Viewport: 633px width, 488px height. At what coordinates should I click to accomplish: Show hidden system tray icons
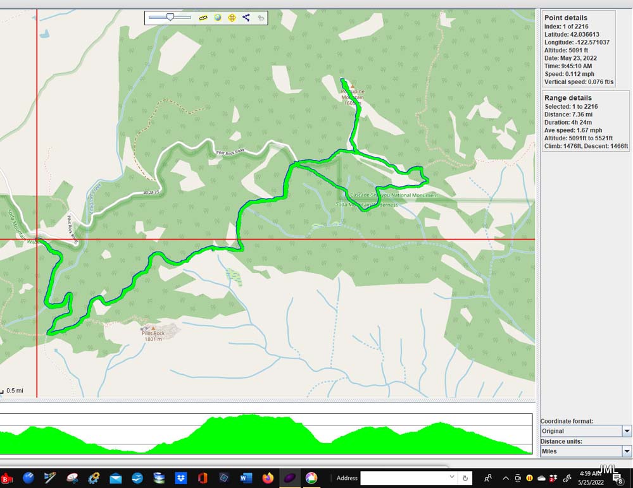point(505,478)
